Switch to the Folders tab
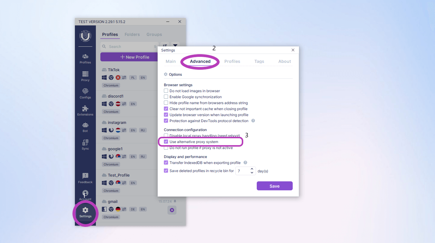 [132, 34]
